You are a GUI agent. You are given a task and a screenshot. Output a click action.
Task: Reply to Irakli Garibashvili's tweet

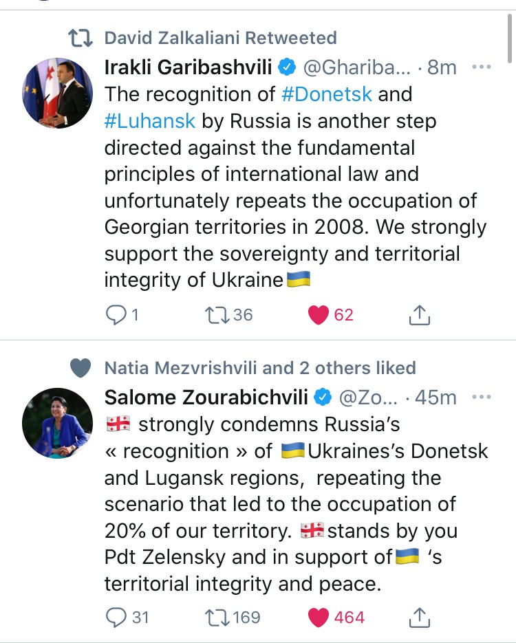114,315
